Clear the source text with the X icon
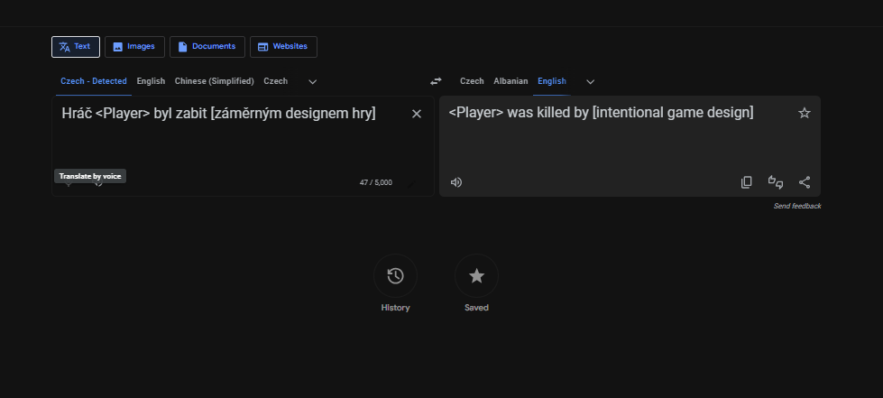 pyautogui.click(x=416, y=114)
